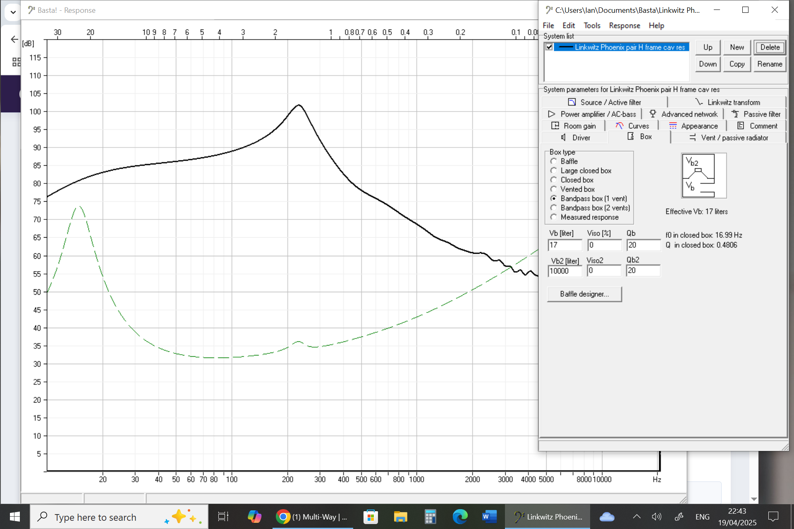Screen dimensions: 794x529
Task: Click the Down button
Action: [708, 64]
